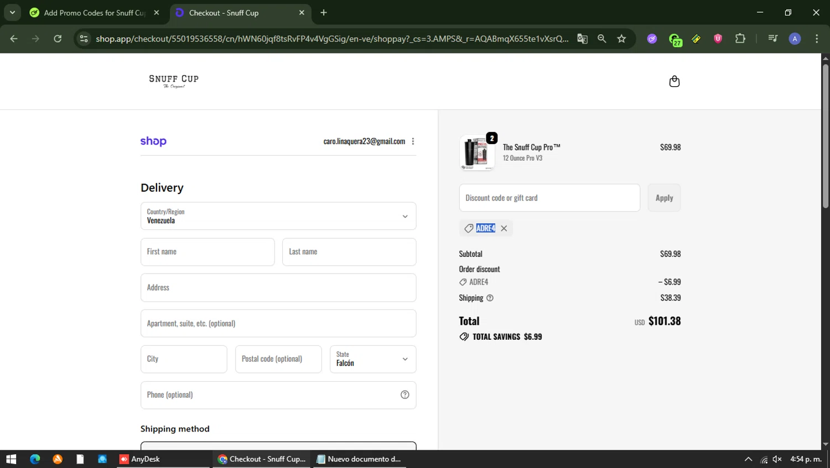The height and width of the screenshot is (468, 830).
Task: Click the Phone (optional) field
Action: pos(278,395)
